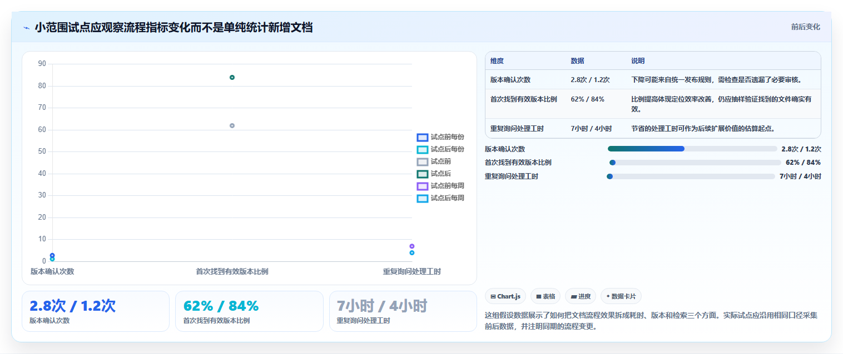
Task: Open the 7小时 / 4小时 data card
Action: (x=403, y=311)
